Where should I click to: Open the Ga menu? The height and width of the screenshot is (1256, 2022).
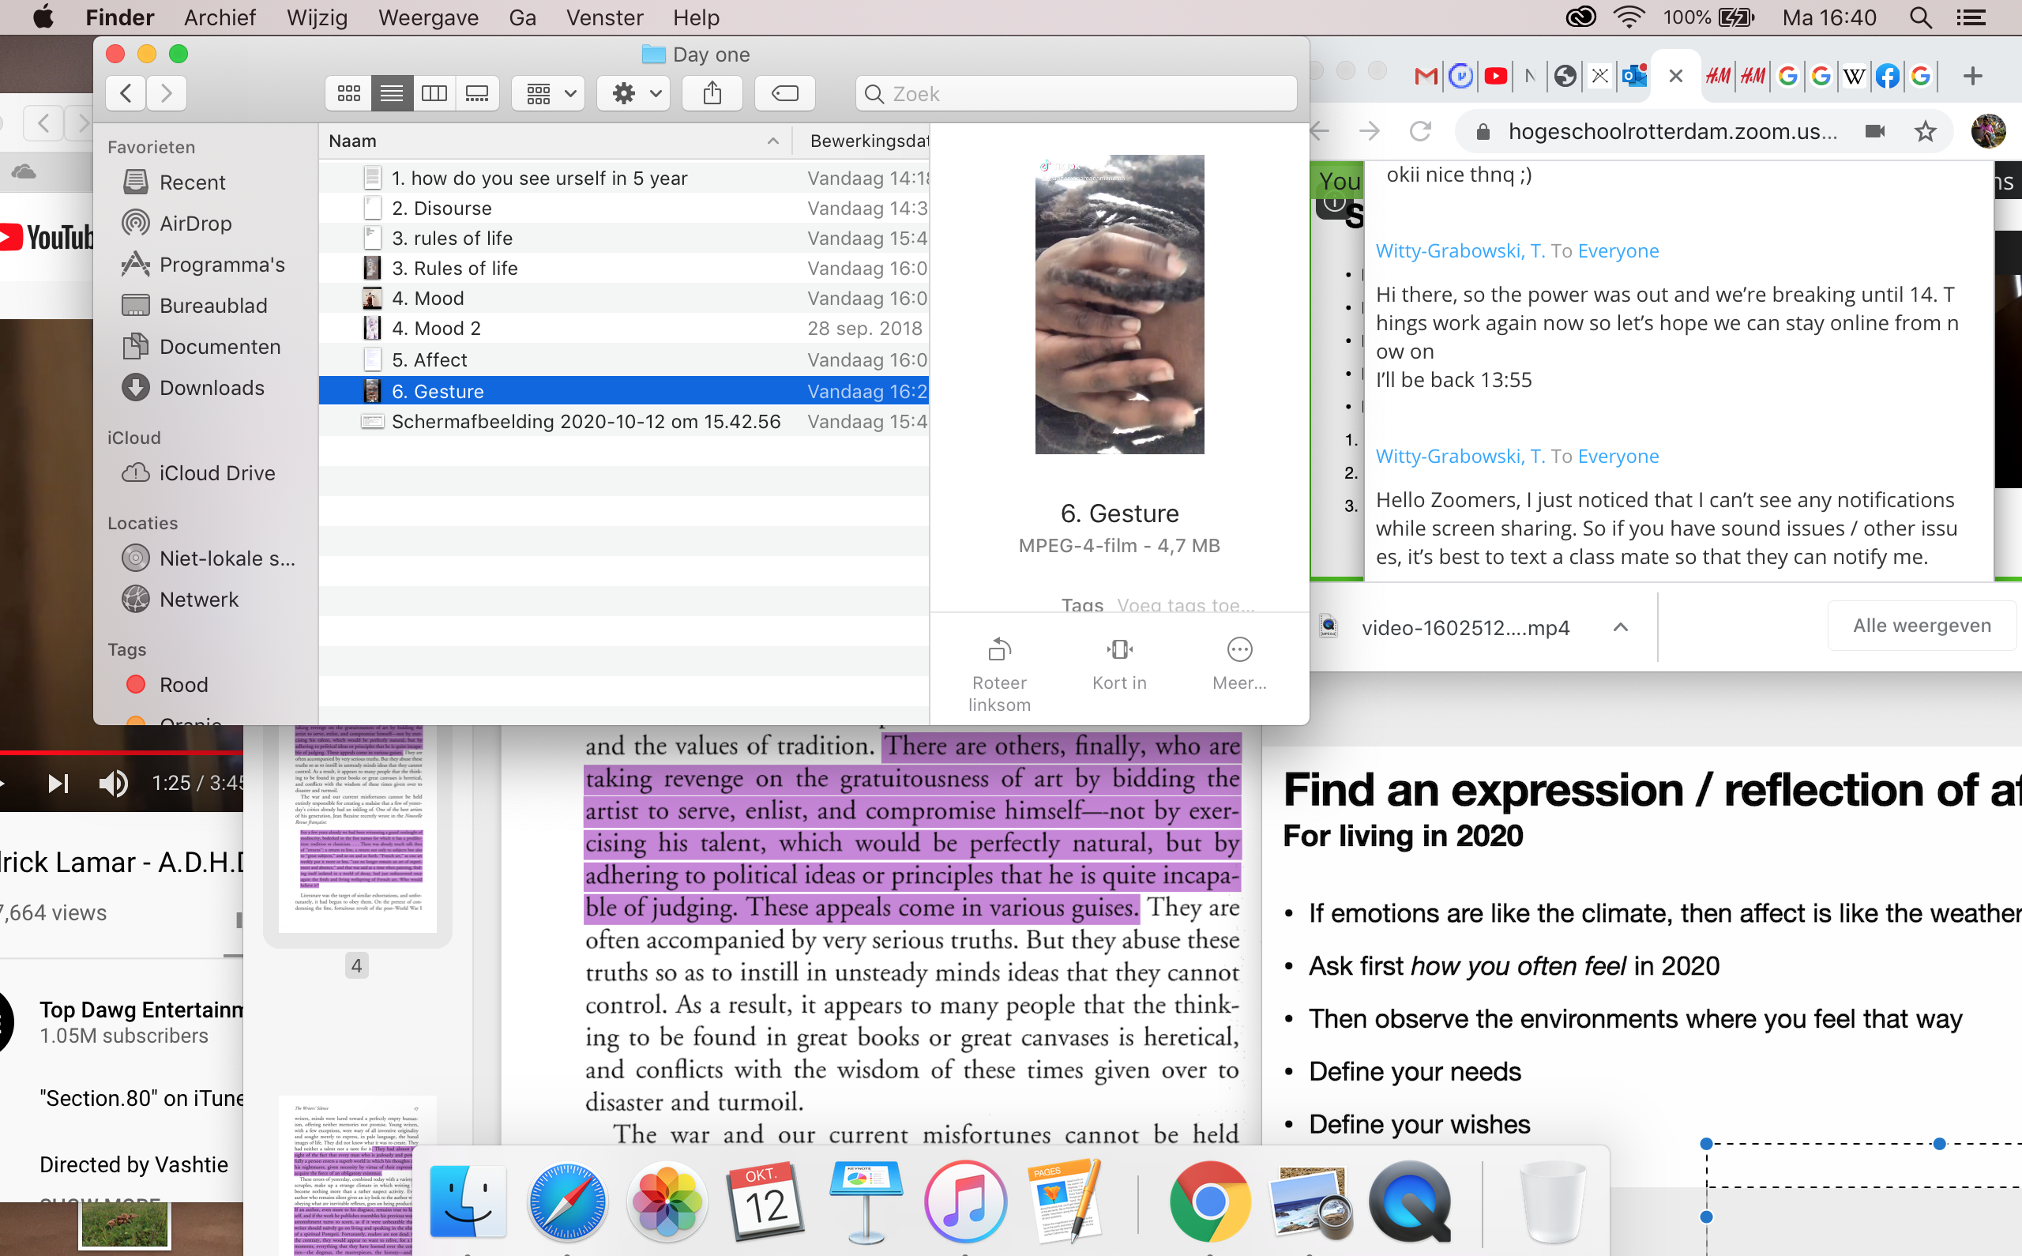[x=522, y=17]
